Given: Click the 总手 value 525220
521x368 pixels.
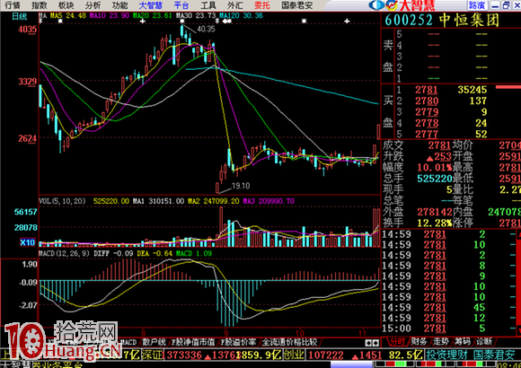Looking at the screenshot, I should (435, 179).
